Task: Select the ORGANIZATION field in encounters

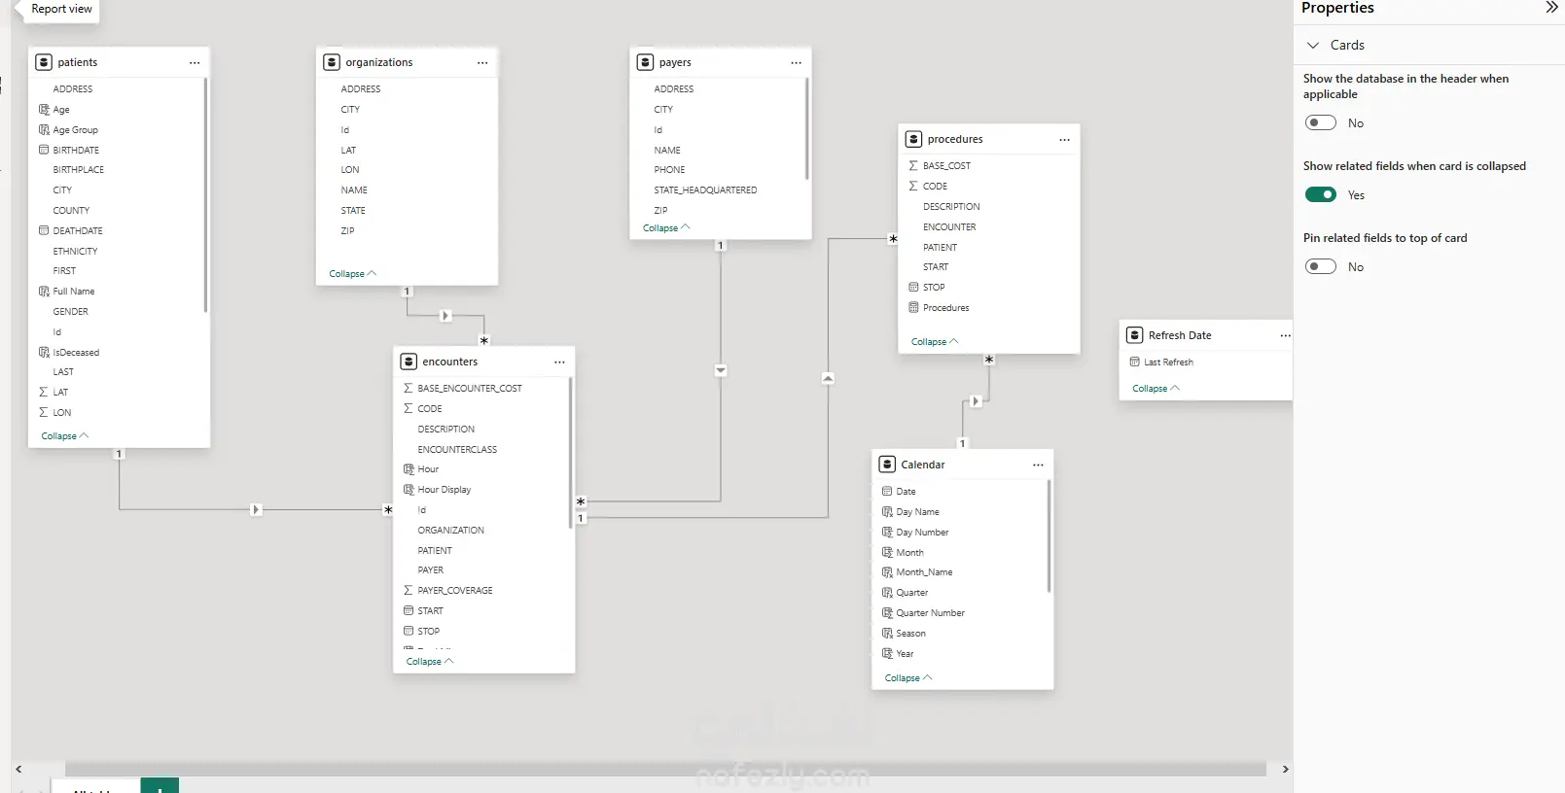Action: pos(450,531)
